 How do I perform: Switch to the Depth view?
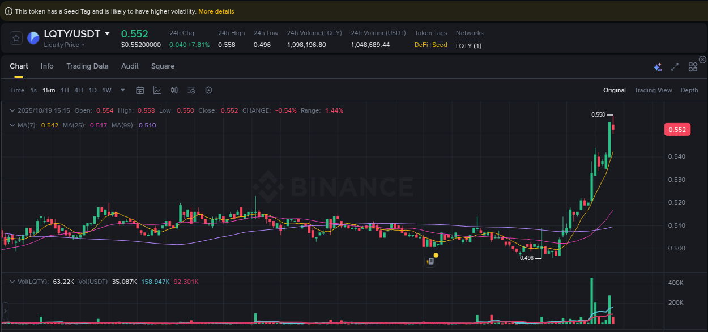(689, 90)
